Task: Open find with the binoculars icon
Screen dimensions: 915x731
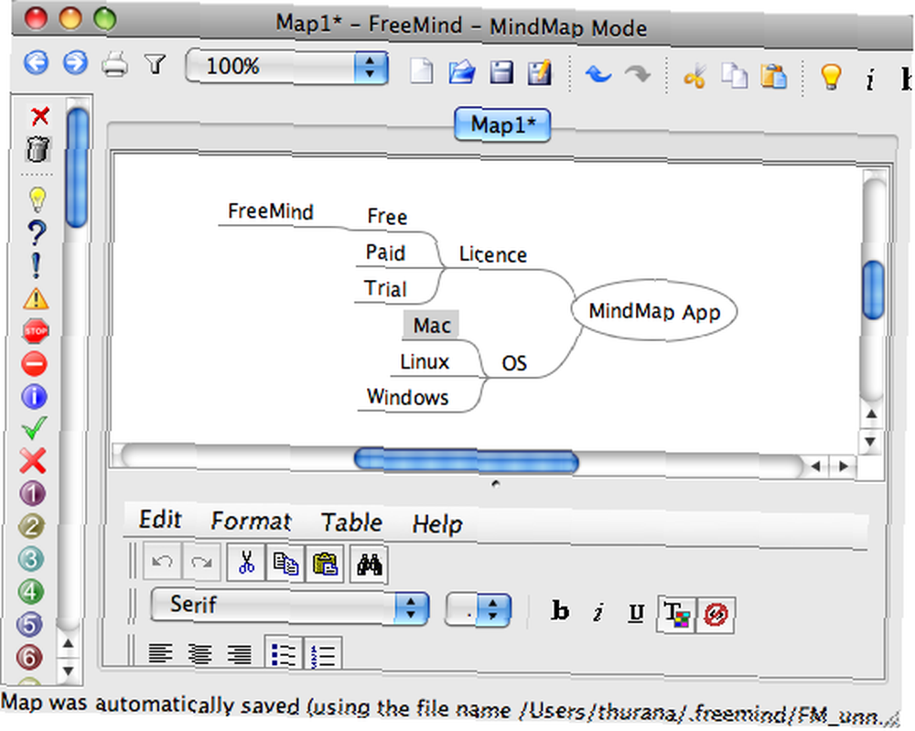Action: pyautogui.click(x=370, y=564)
